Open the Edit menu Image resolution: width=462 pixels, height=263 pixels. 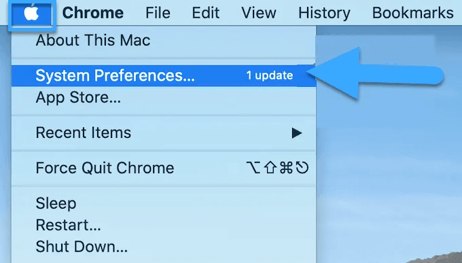(x=206, y=13)
